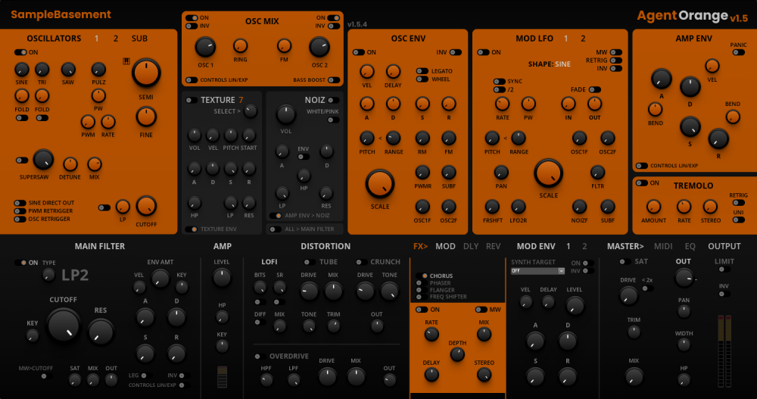Click the TEXTURE number 7 display
Image resolution: width=757 pixels, height=399 pixels.
coord(241,100)
